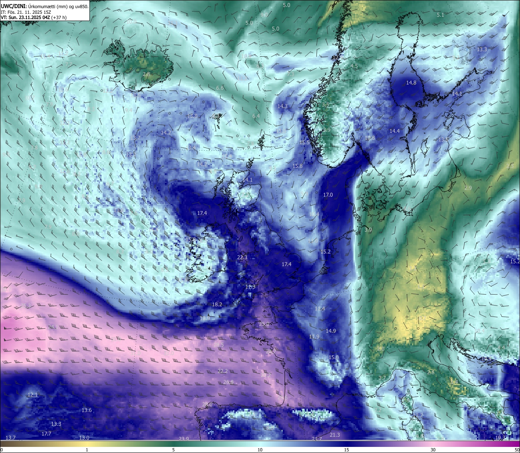Click the map value "6.4" in the Norwegian Sea
The height and width of the screenshot is (453, 520).
pyautogui.click(x=256, y=116)
